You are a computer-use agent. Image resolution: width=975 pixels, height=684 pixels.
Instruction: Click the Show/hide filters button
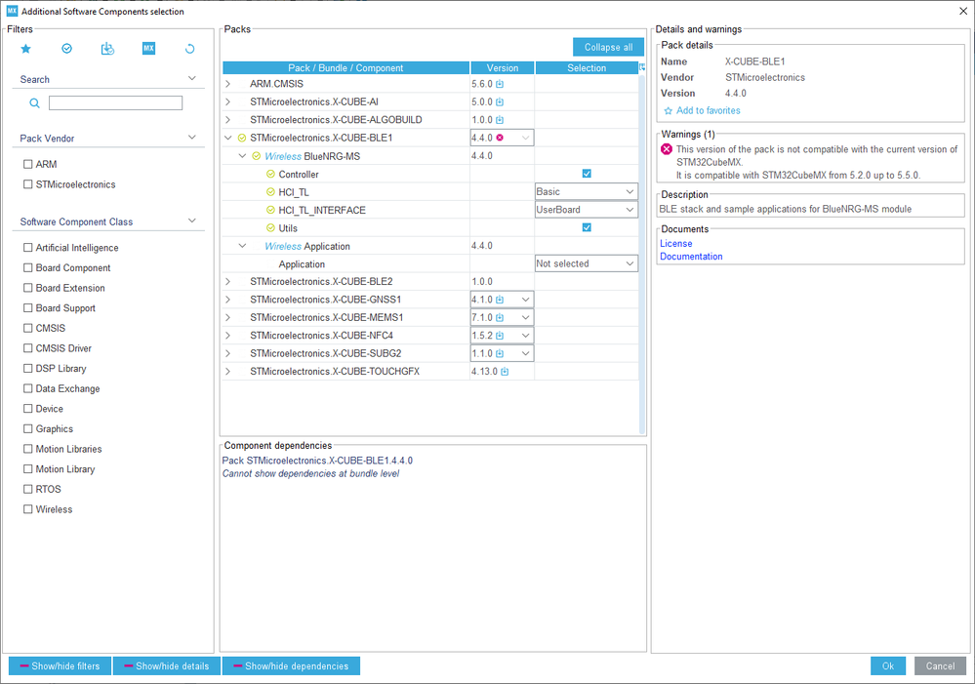(60, 666)
